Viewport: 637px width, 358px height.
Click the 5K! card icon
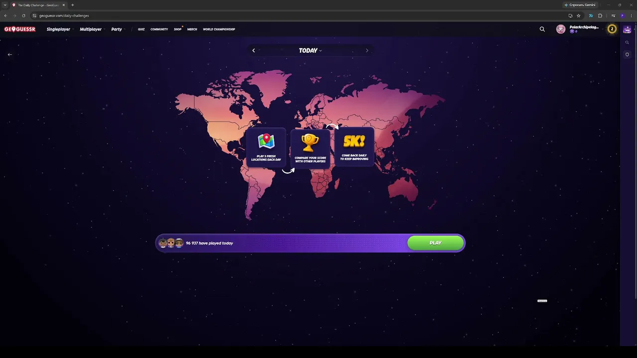pos(354,142)
